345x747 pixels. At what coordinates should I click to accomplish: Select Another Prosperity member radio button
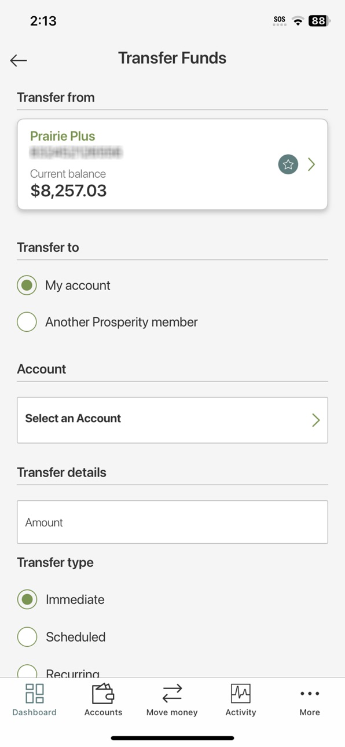coord(27,322)
